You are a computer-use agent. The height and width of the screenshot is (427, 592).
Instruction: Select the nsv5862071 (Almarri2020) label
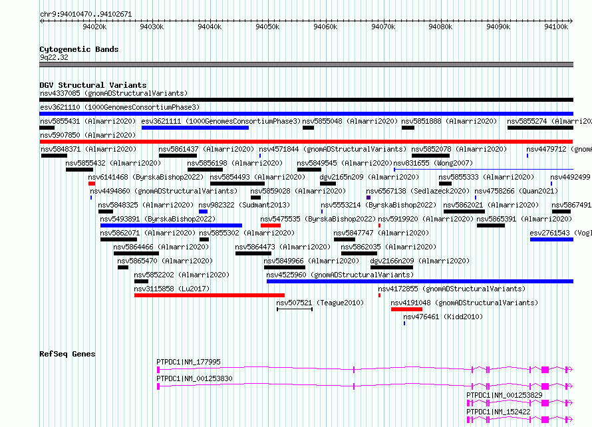click(148, 233)
